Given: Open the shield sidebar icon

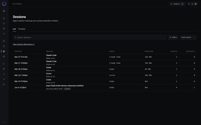Looking at the screenshot, I should (x=4, y=64).
